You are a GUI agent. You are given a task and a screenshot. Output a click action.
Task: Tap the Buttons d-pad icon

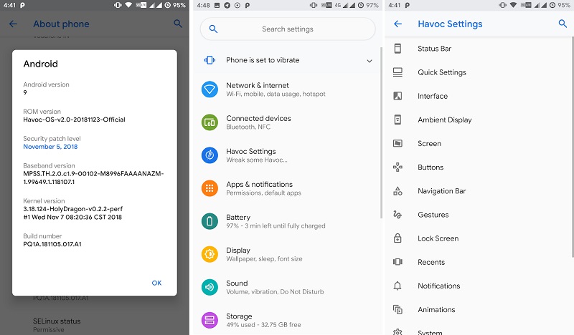[397, 167]
